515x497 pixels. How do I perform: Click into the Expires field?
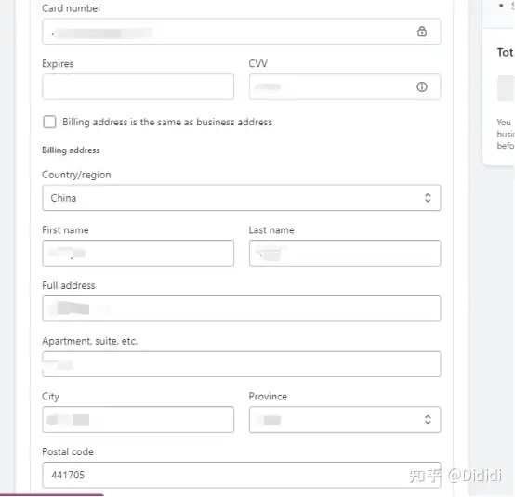coord(138,86)
